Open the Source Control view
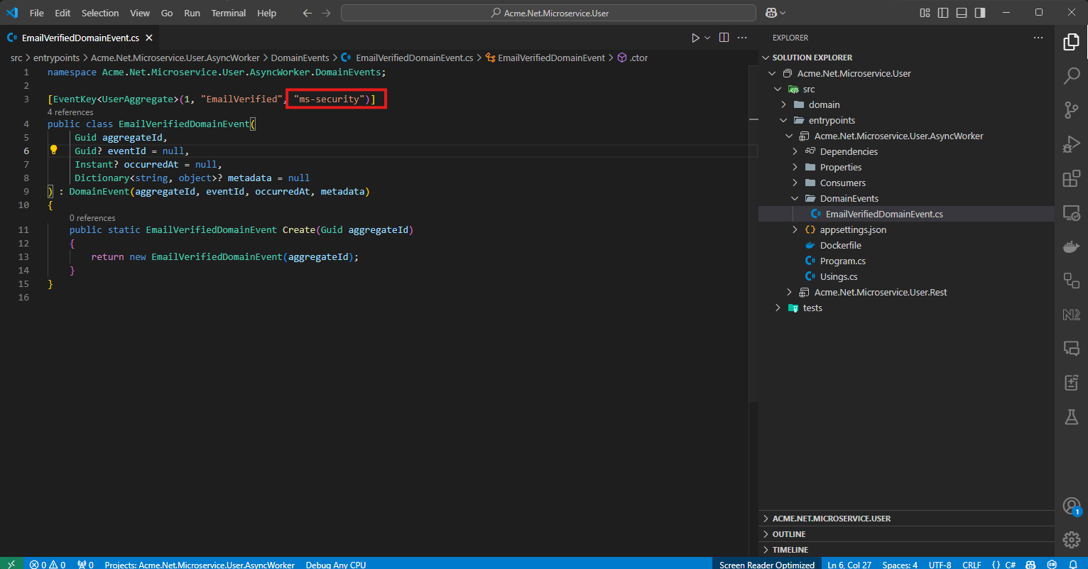This screenshot has width=1088, height=569. point(1071,109)
